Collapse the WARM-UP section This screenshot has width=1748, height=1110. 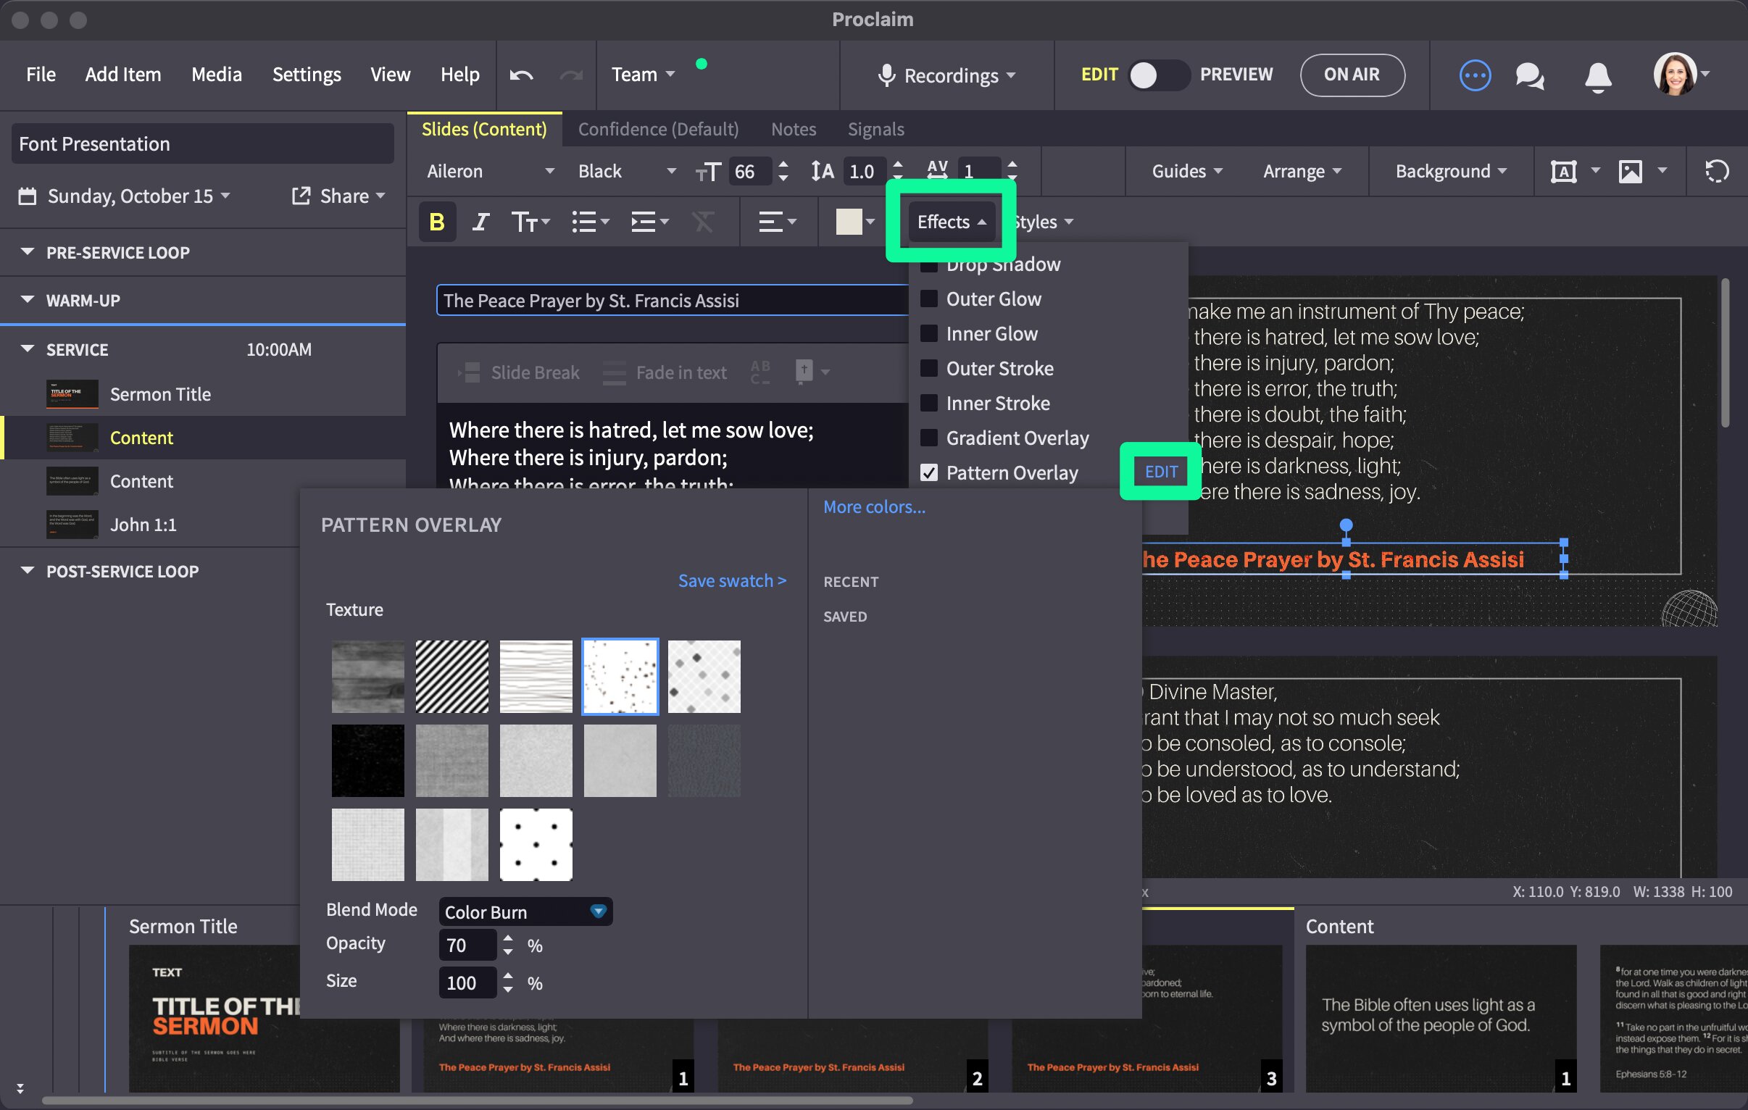click(28, 300)
